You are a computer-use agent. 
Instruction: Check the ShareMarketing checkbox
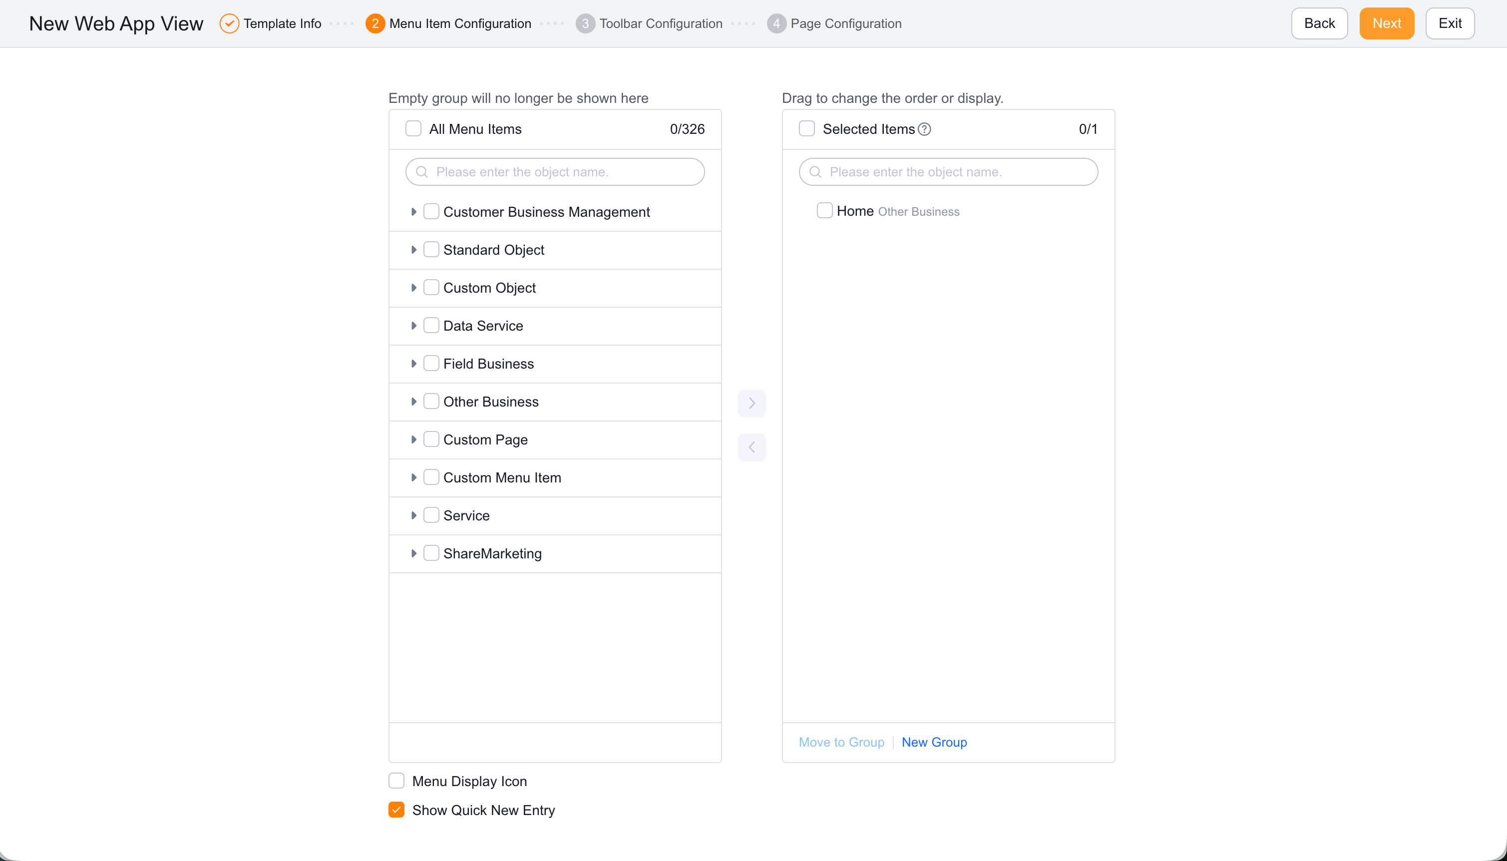tap(431, 552)
